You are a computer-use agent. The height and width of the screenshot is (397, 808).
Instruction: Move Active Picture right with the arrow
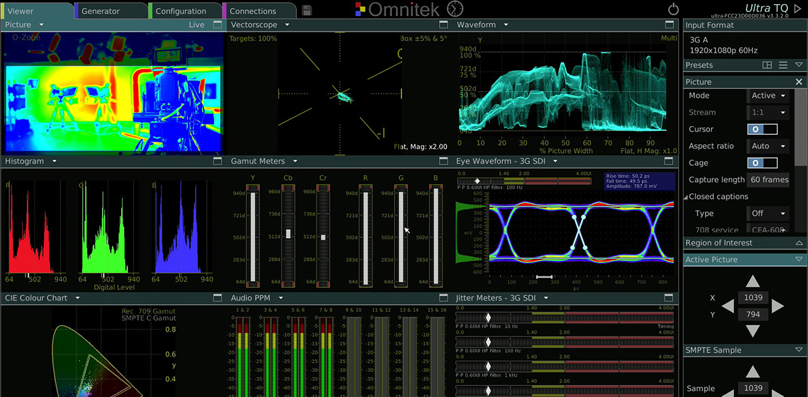778,307
